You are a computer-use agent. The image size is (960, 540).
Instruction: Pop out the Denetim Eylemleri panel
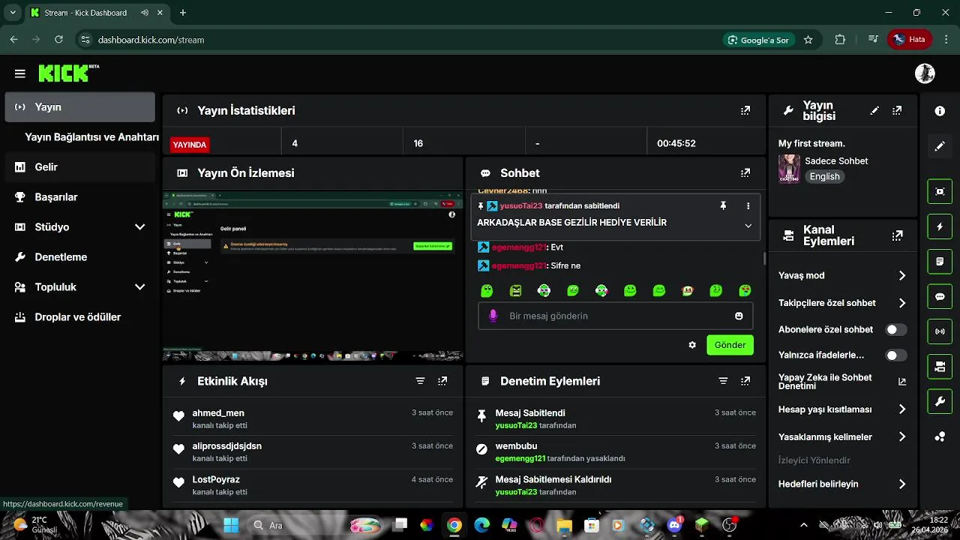pyautogui.click(x=745, y=381)
